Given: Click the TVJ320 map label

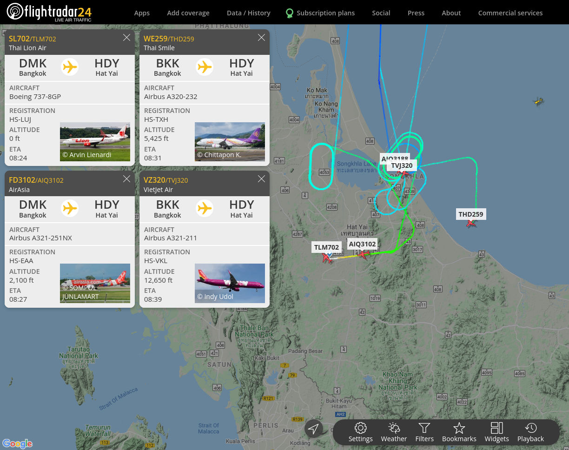Looking at the screenshot, I should [x=402, y=165].
